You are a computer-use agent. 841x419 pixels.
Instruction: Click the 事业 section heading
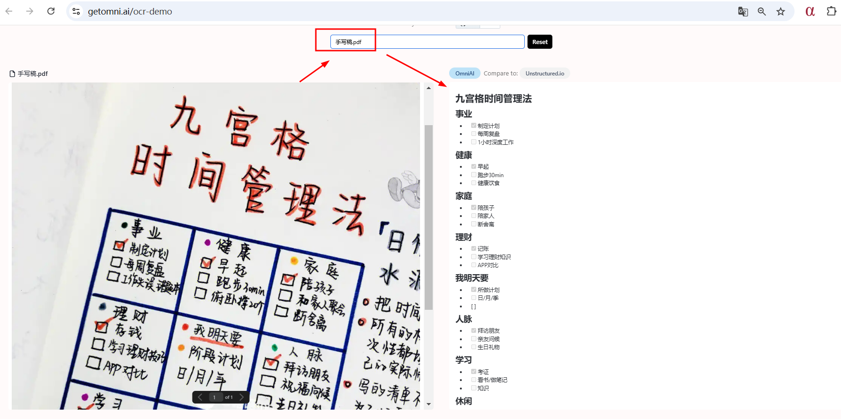[464, 113]
